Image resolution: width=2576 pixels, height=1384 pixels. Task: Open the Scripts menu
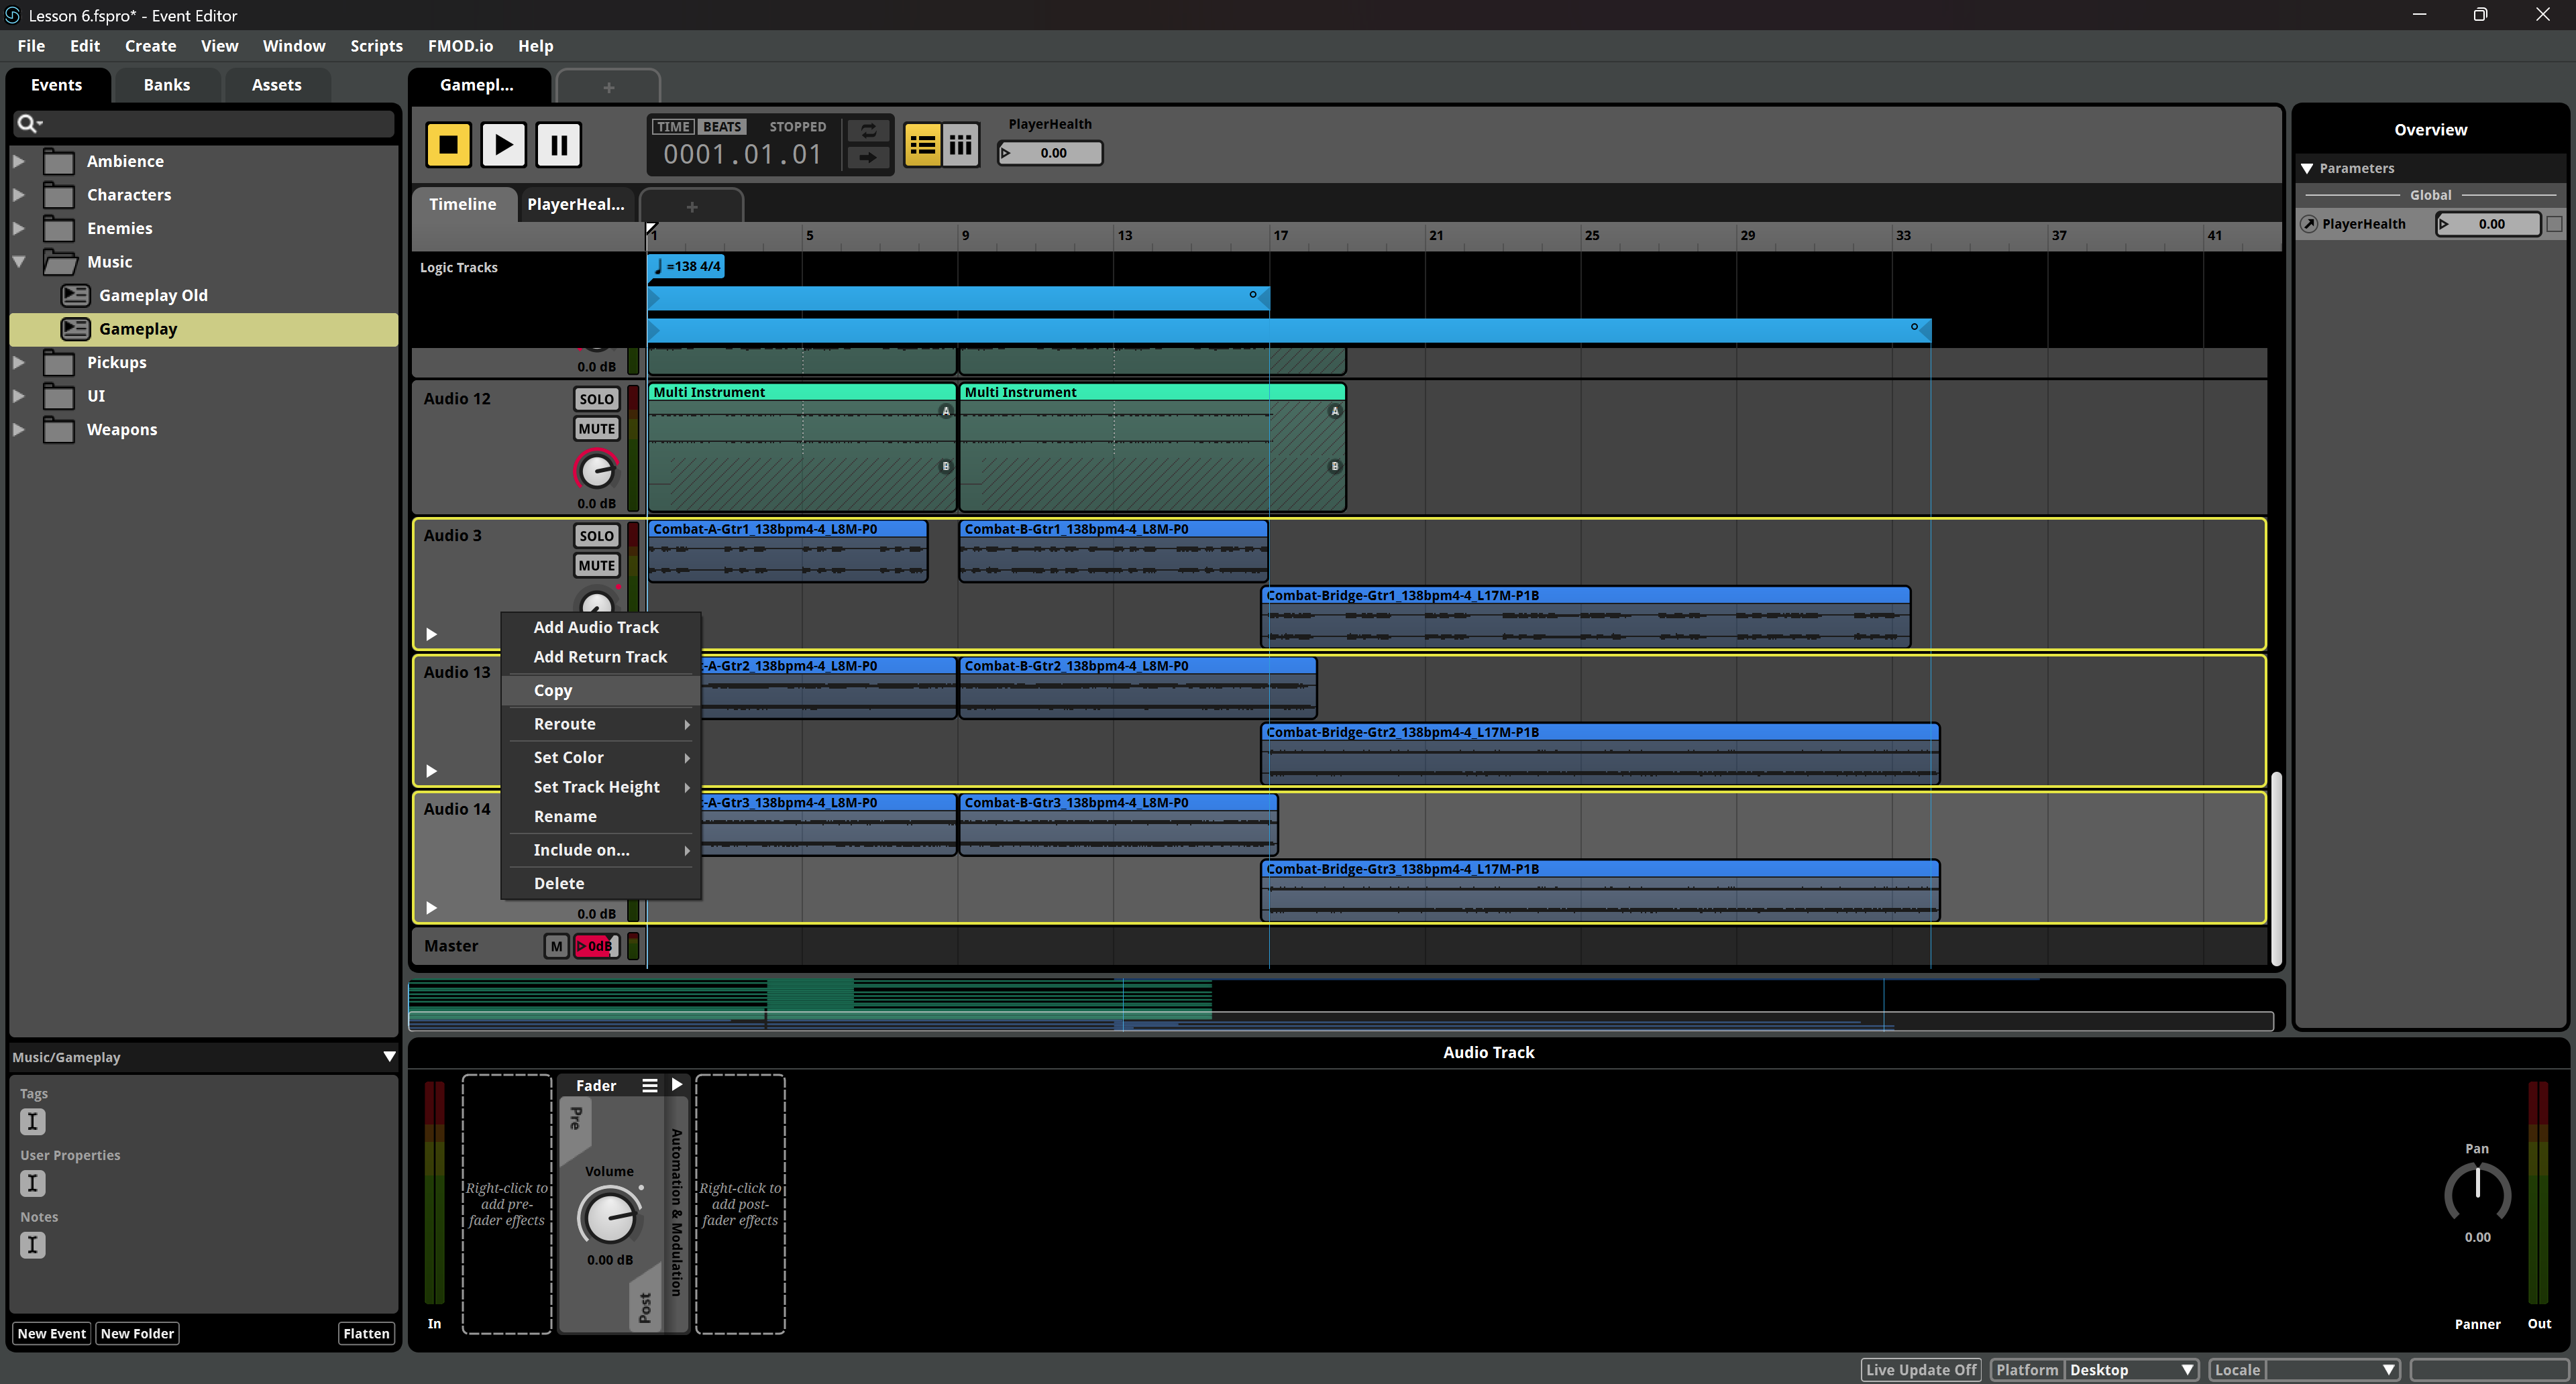click(x=376, y=46)
